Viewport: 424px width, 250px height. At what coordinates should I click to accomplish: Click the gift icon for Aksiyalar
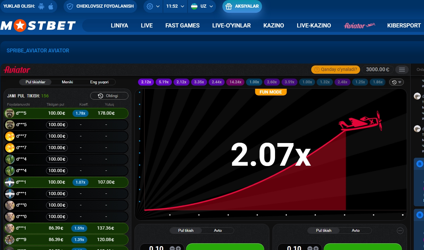point(228,6)
